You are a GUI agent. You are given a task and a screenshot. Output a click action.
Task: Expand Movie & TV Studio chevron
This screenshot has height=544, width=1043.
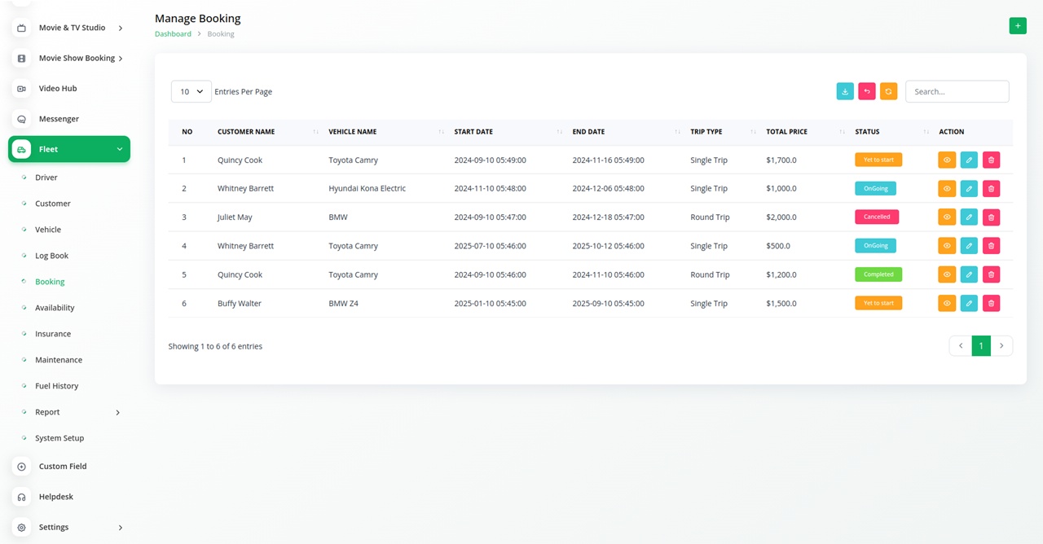tap(121, 28)
